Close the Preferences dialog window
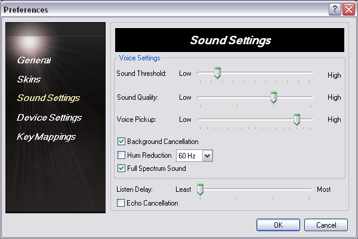The image size is (358, 239). 348,9
